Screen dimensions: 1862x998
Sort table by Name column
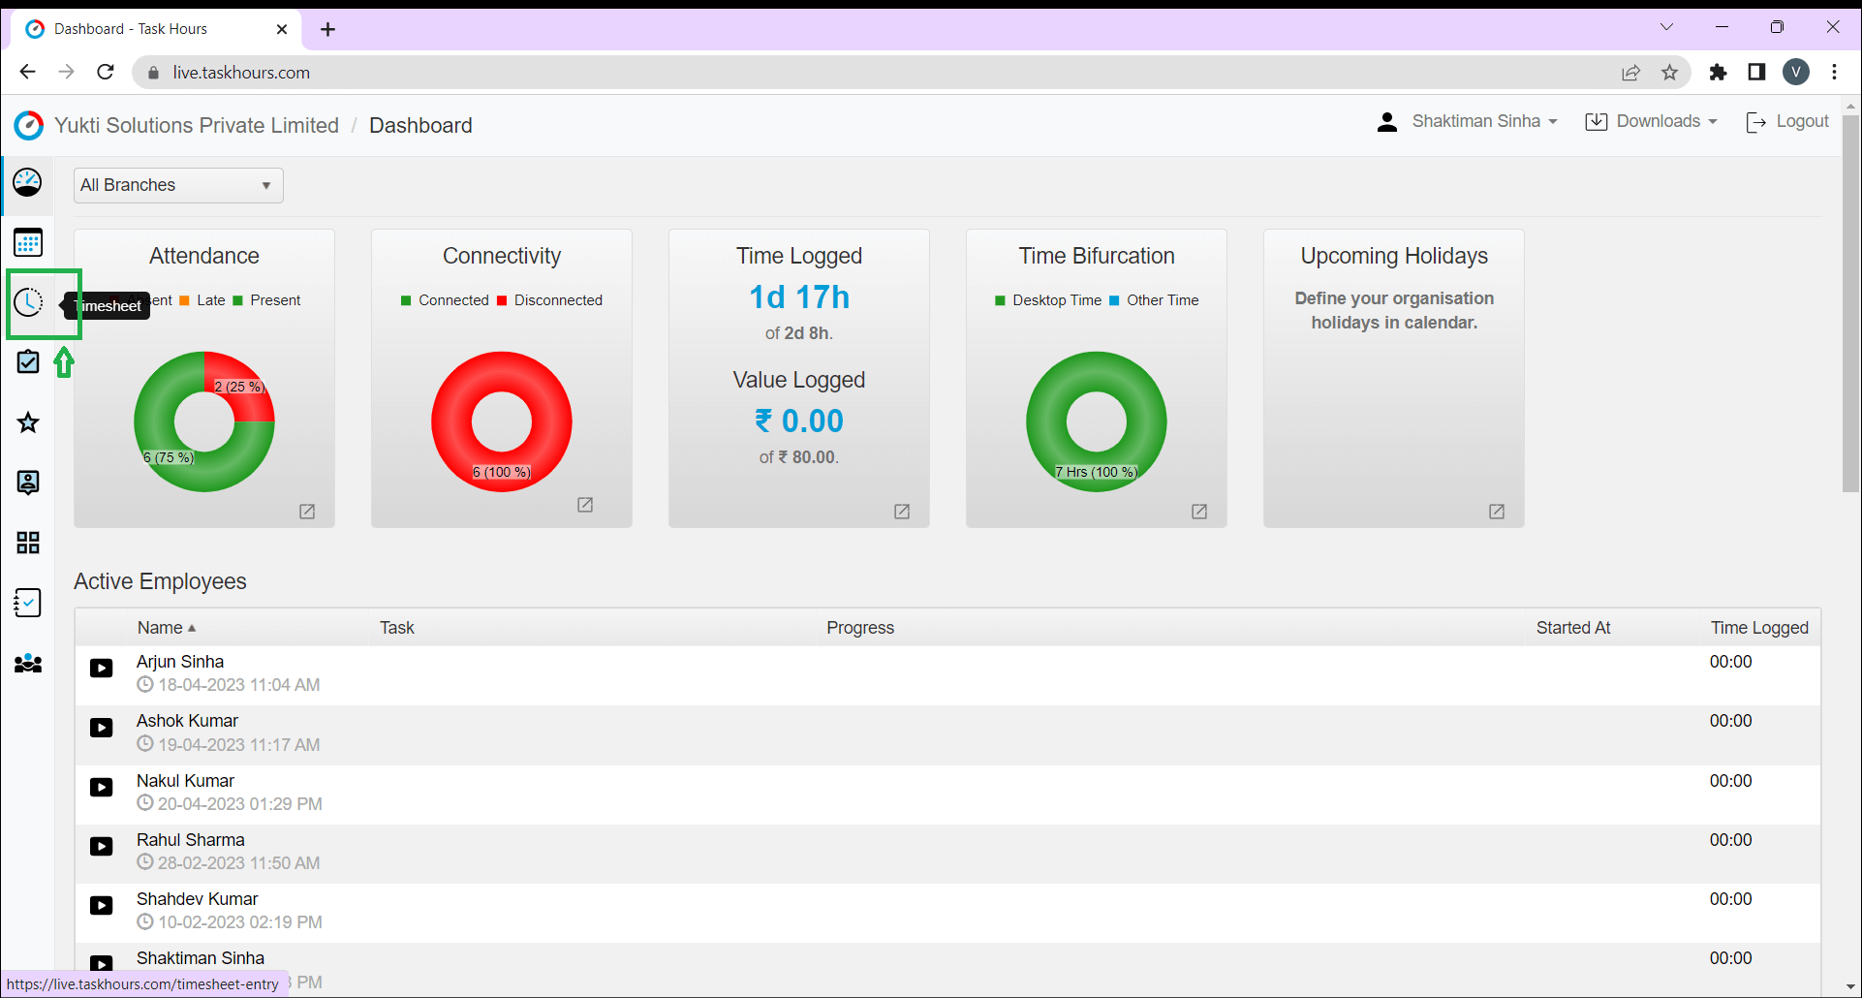coord(166,628)
